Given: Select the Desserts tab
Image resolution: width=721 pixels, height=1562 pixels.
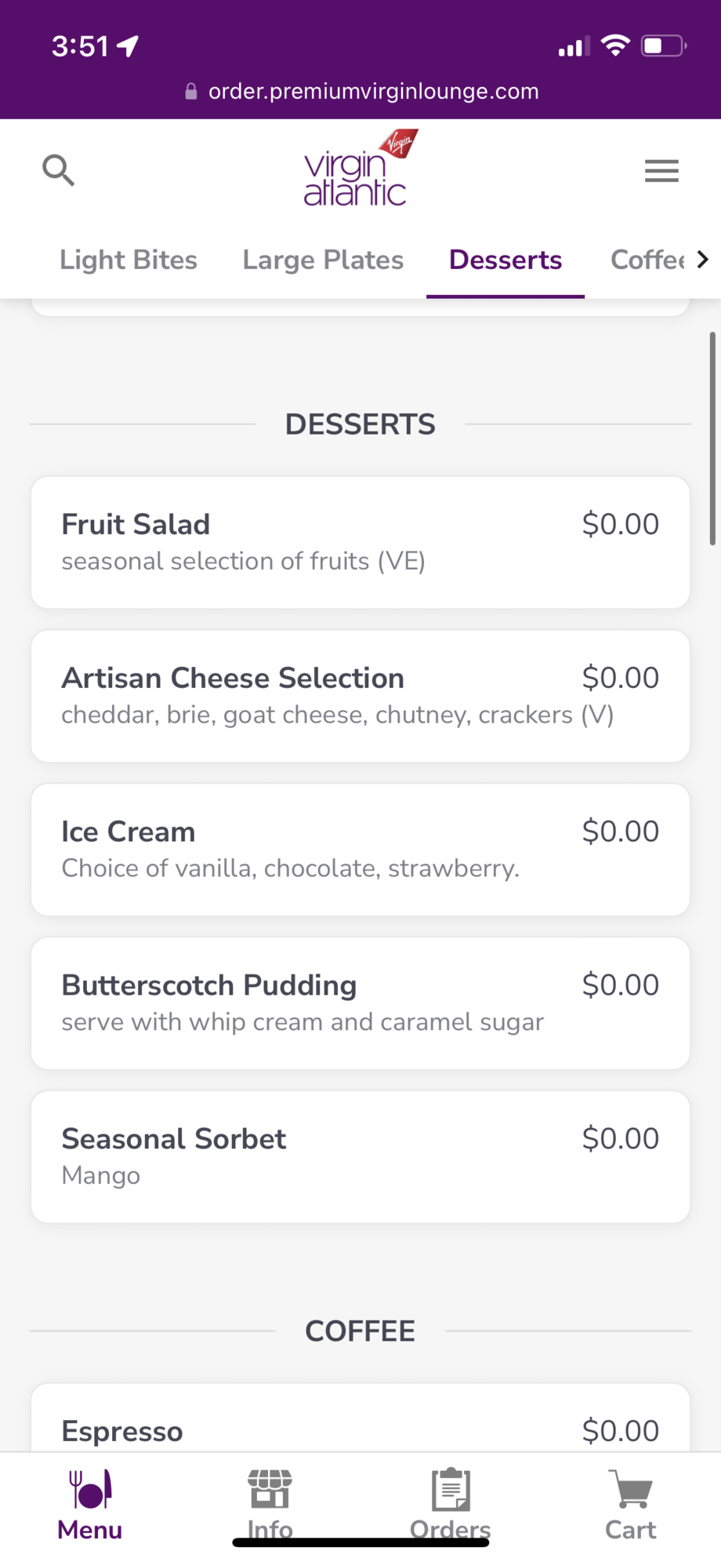Looking at the screenshot, I should pos(505,260).
